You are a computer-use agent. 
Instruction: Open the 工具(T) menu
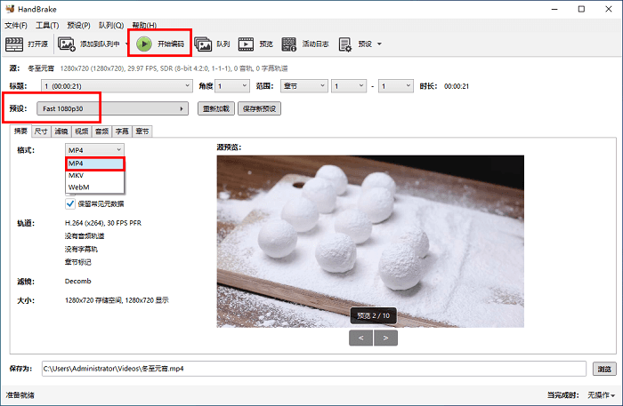point(47,26)
